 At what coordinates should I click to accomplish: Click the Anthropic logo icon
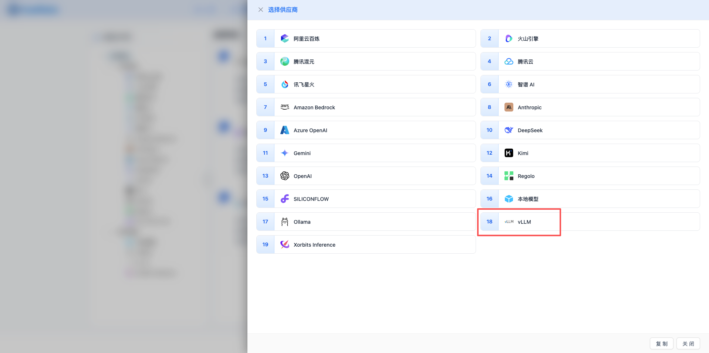pos(509,107)
